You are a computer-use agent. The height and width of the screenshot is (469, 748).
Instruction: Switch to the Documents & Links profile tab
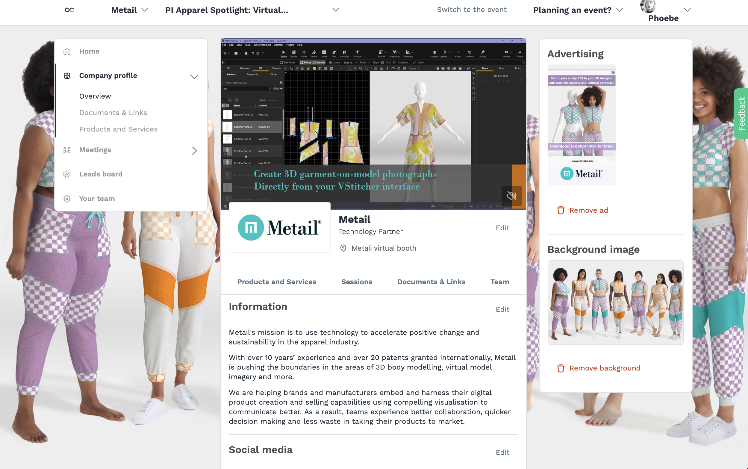point(431,282)
